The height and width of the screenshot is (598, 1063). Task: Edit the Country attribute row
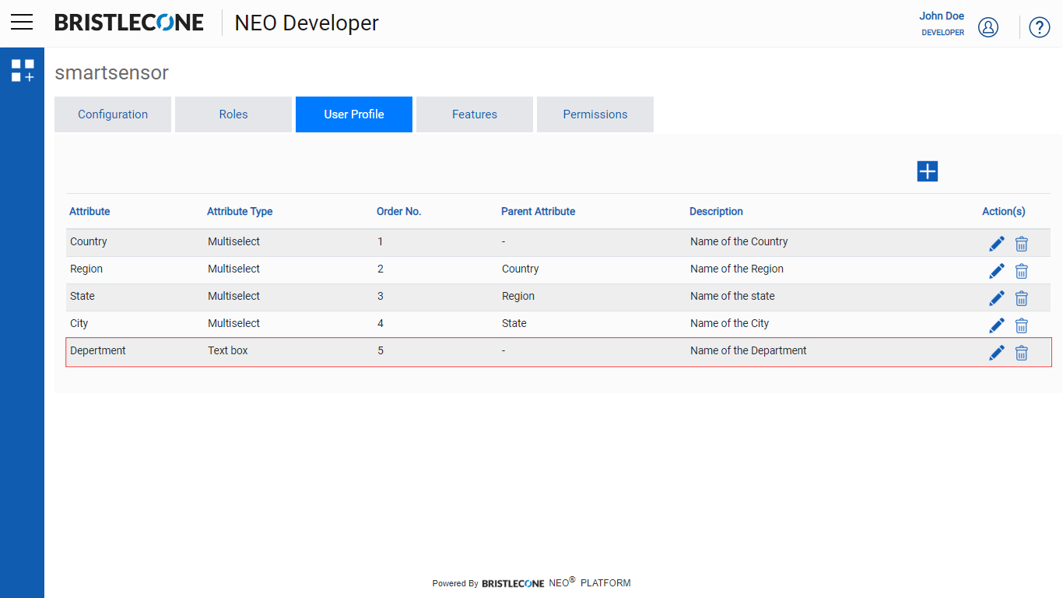point(997,244)
